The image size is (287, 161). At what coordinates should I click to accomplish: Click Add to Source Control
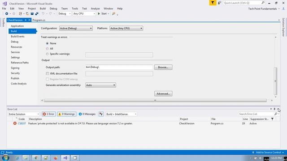[268, 153]
